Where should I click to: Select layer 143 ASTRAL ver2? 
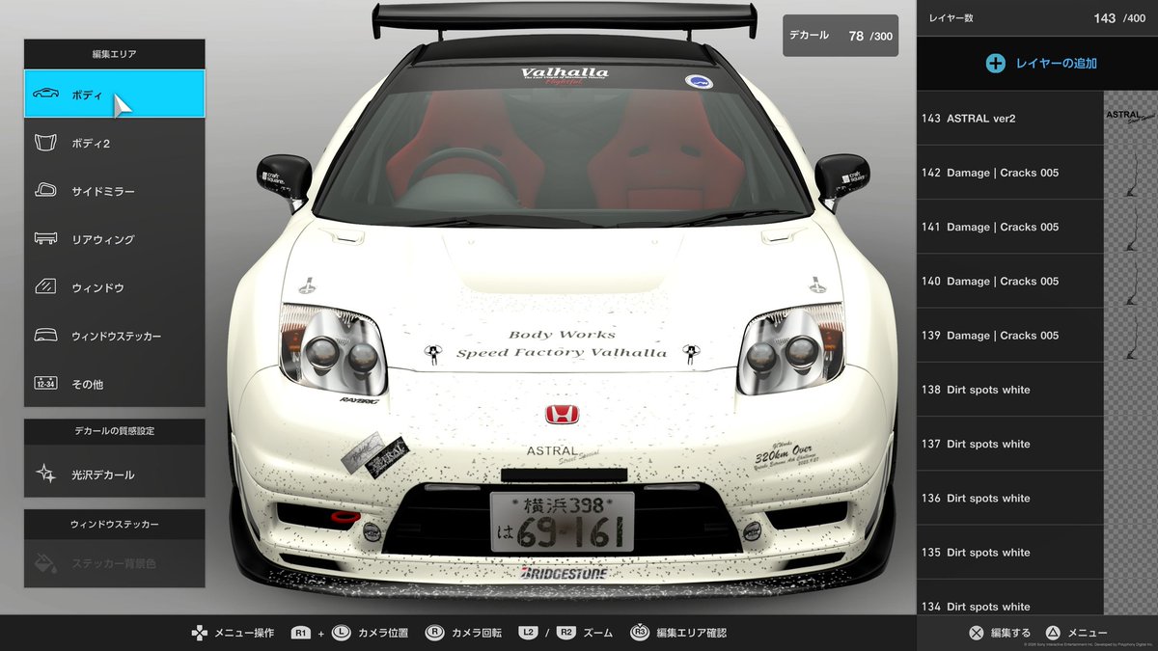pyautogui.click(x=1009, y=119)
